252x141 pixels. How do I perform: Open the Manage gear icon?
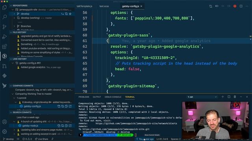coord(4,132)
